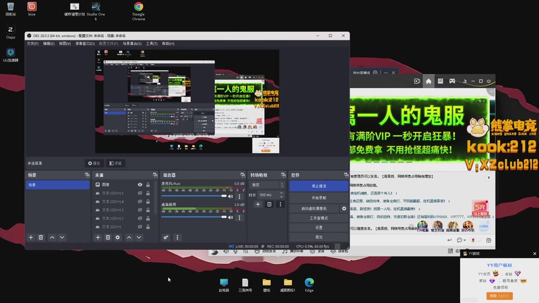Add a transition with plus icon
The image size is (539, 303).
258,205
